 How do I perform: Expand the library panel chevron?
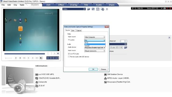pyautogui.click(x=107, y=9)
